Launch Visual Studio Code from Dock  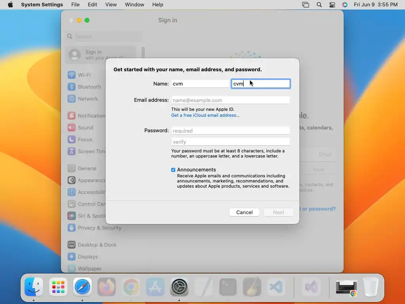pos(276,287)
